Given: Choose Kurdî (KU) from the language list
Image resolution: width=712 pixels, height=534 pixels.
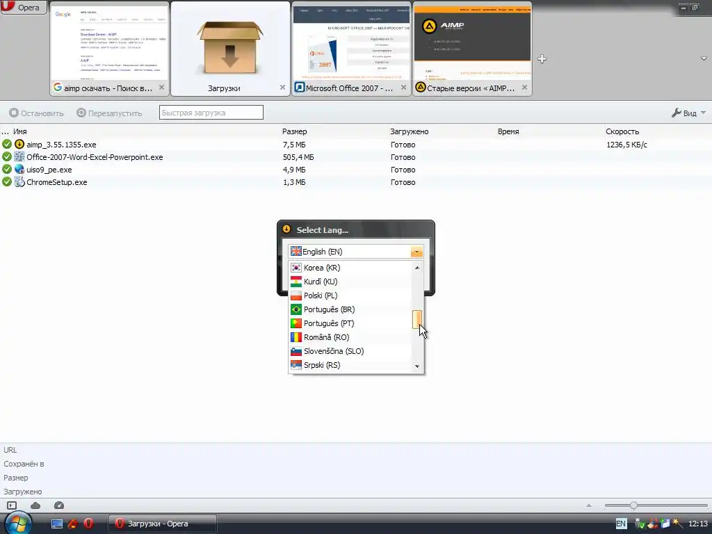Looking at the screenshot, I should [x=350, y=282].
